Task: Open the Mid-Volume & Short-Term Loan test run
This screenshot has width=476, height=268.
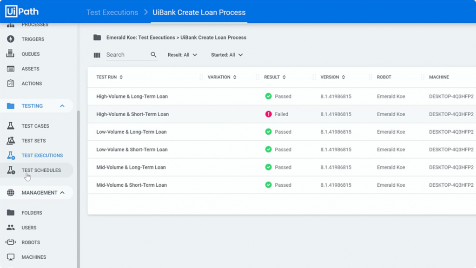Action: coord(132,185)
